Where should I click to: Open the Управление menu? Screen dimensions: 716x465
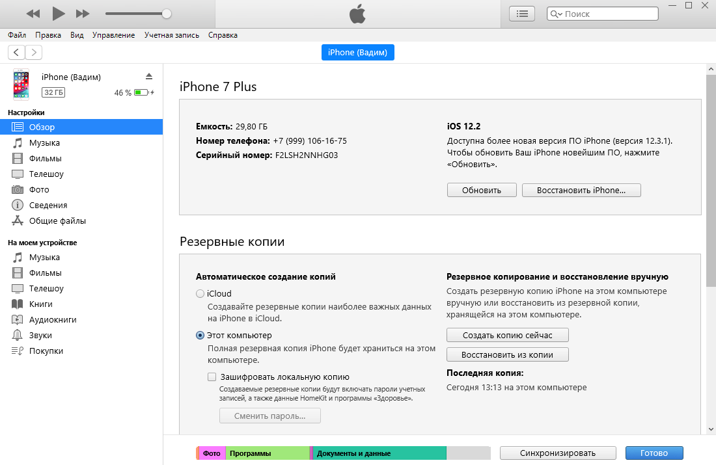point(114,35)
